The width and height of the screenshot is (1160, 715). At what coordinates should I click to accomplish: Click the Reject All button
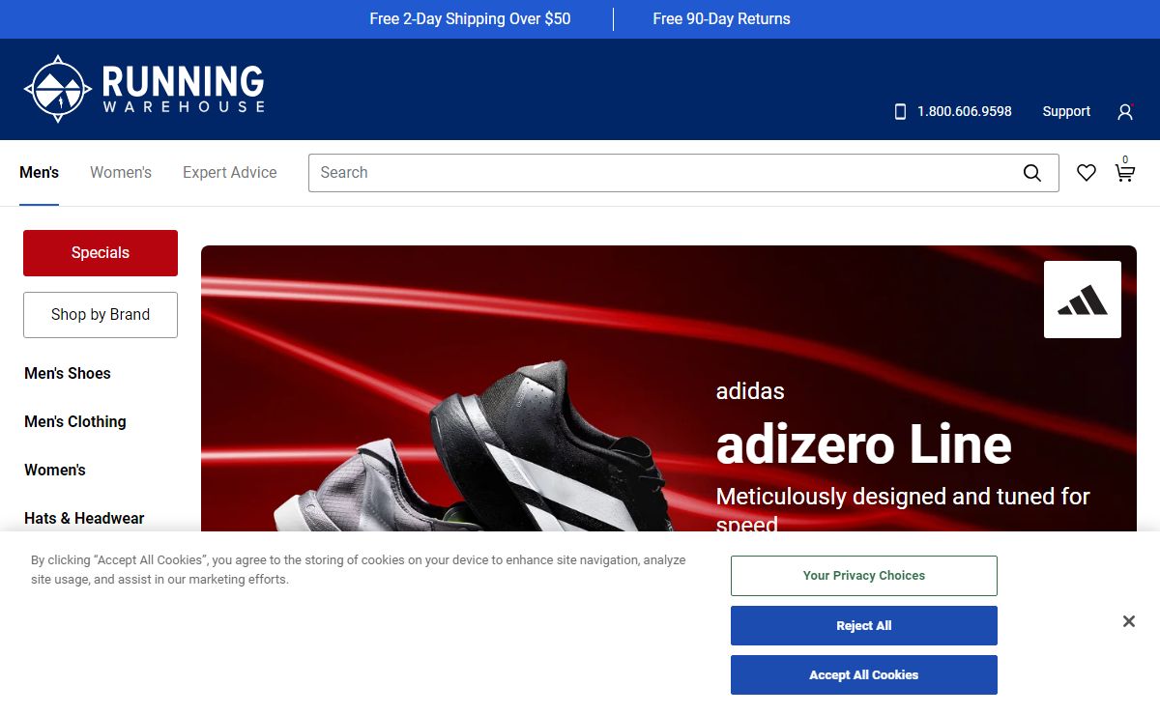pos(864,626)
